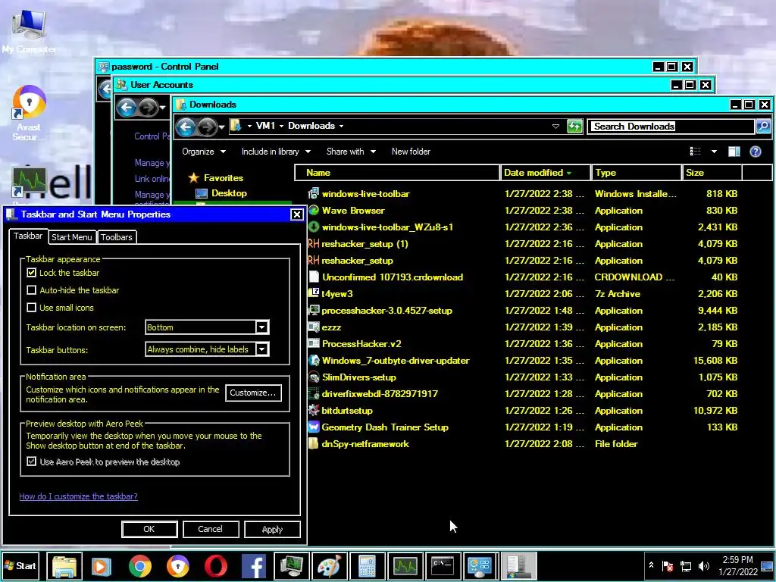Expand the VM1 breadcrumb arrow
This screenshot has height=582, width=776.
(281, 127)
